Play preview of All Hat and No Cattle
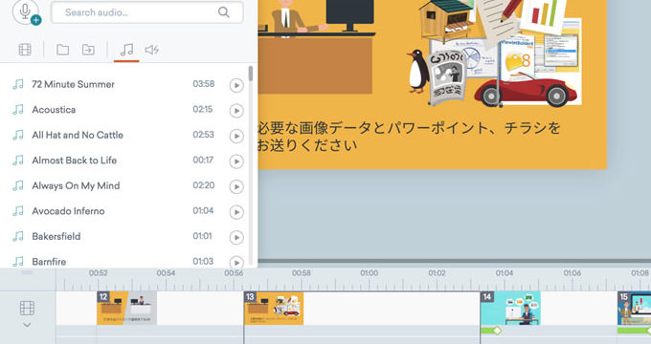651x344 pixels. click(236, 136)
